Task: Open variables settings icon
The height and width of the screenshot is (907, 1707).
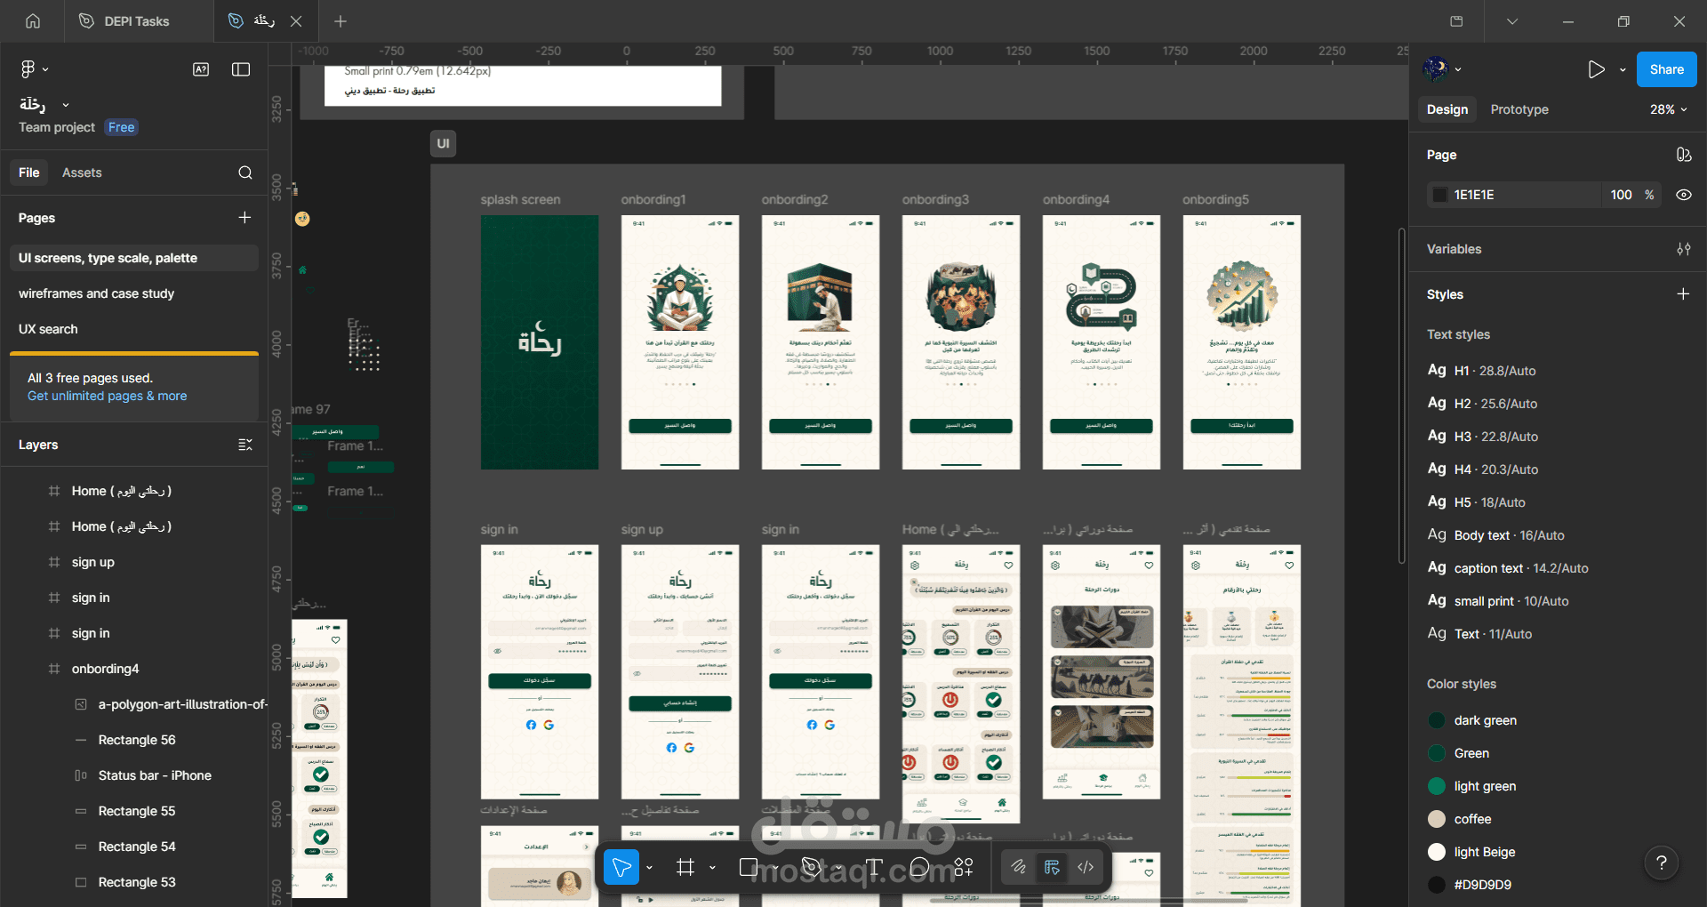Action: 1684,249
